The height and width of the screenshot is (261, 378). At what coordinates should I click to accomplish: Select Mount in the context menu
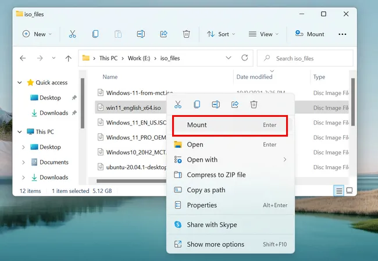230,125
